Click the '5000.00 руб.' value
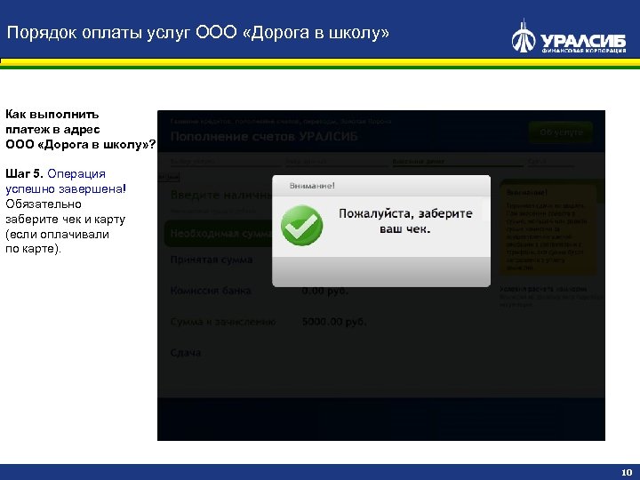 [x=334, y=322]
